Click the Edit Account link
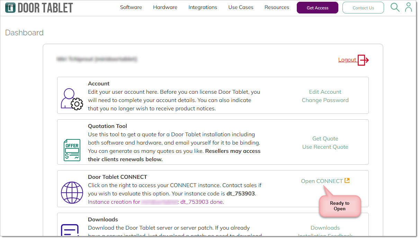 (x=325, y=92)
